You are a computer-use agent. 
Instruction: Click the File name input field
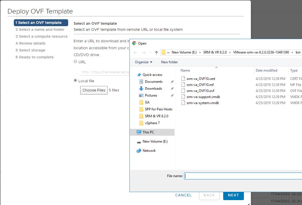tap(243, 176)
